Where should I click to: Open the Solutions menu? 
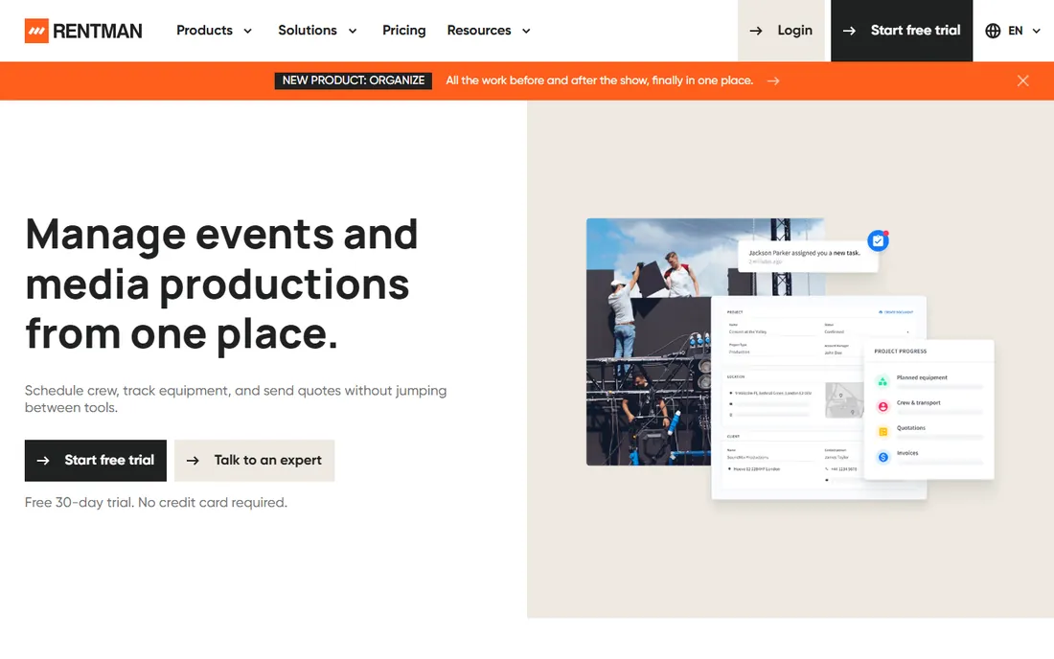pyautogui.click(x=308, y=31)
